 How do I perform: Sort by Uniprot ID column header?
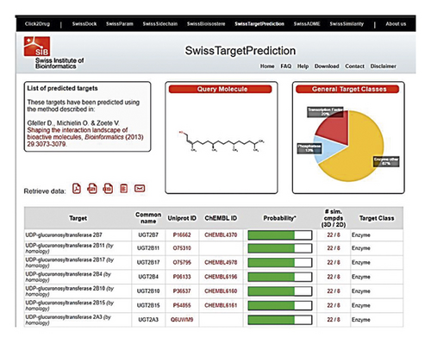click(182, 218)
